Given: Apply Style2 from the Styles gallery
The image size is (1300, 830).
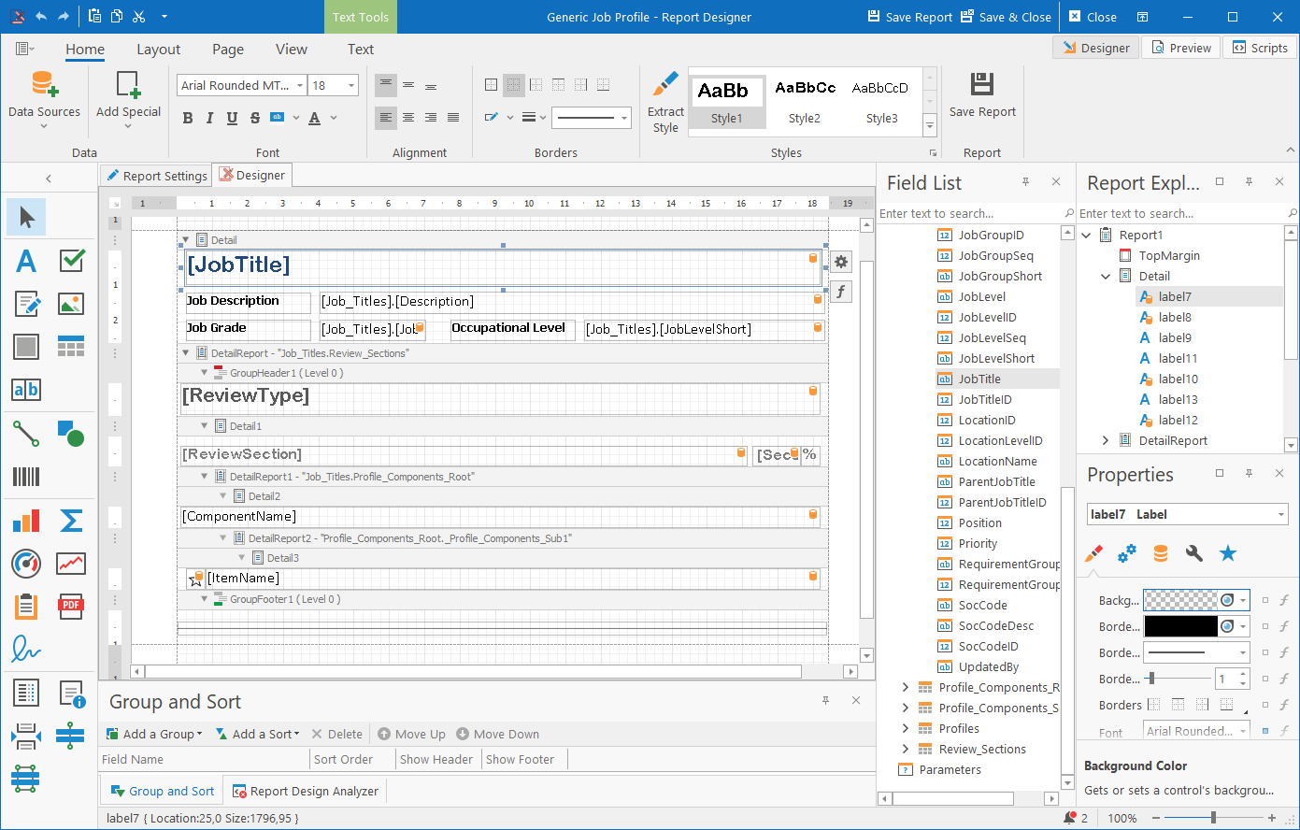Looking at the screenshot, I should [804, 101].
